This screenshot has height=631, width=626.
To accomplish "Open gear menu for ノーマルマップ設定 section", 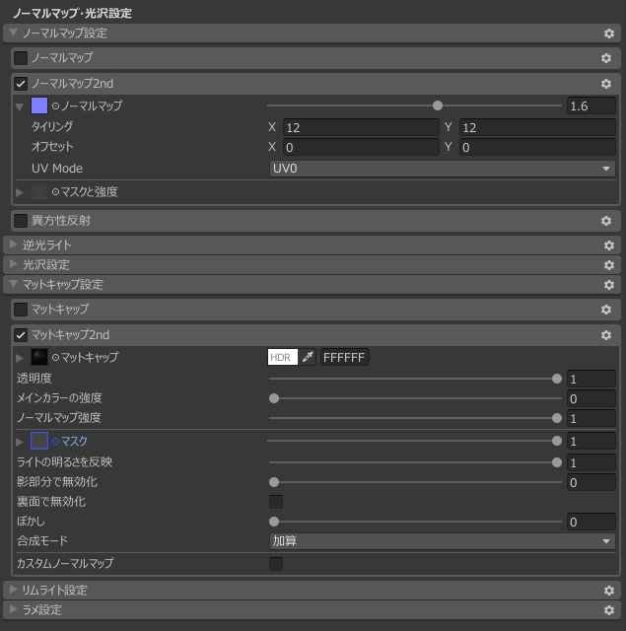I will [x=608, y=34].
